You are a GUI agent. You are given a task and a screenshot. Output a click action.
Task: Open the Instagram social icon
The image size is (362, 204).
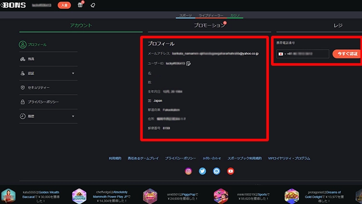(188, 171)
